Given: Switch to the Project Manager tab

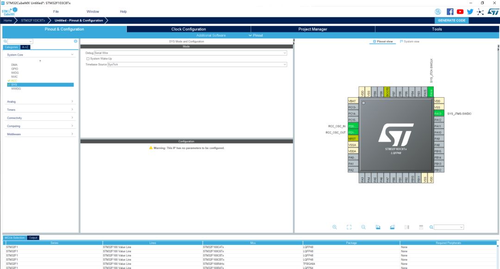Looking at the screenshot, I should point(312,29).
